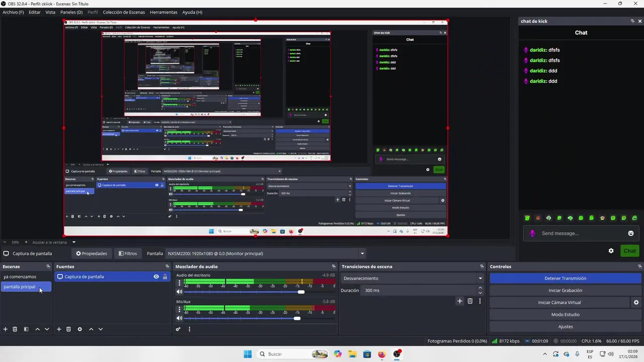Select scene ya comenzamos
This screenshot has height=362, width=644.
[x=26, y=277]
